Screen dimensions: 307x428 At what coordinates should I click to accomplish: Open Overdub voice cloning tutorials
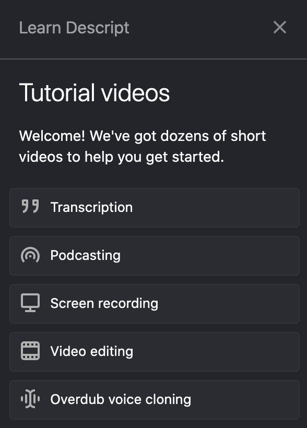tap(155, 400)
